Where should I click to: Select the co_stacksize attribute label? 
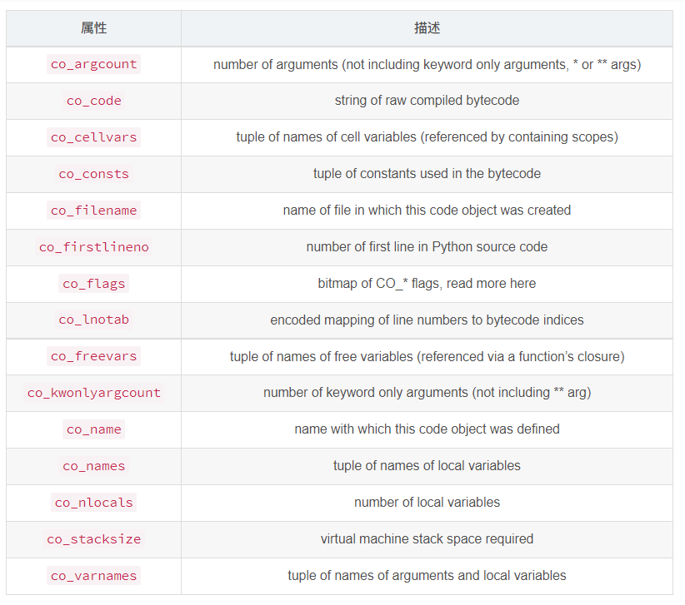[x=93, y=539]
